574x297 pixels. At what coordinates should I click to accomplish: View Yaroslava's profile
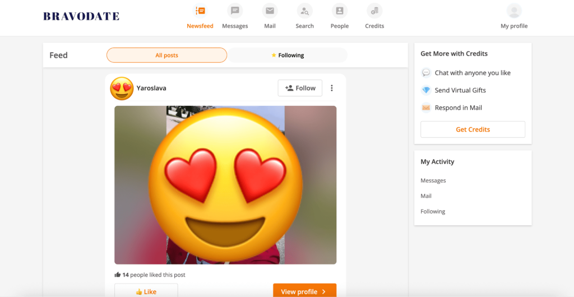(304, 291)
